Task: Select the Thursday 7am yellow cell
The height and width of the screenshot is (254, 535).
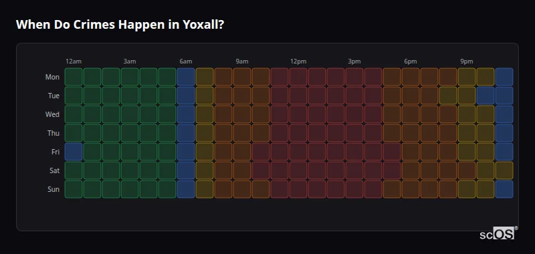Action: [x=205, y=133]
